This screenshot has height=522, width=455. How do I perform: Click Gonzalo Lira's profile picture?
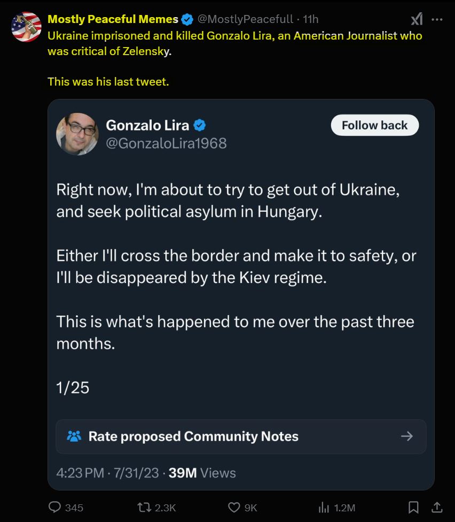pos(77,134)
